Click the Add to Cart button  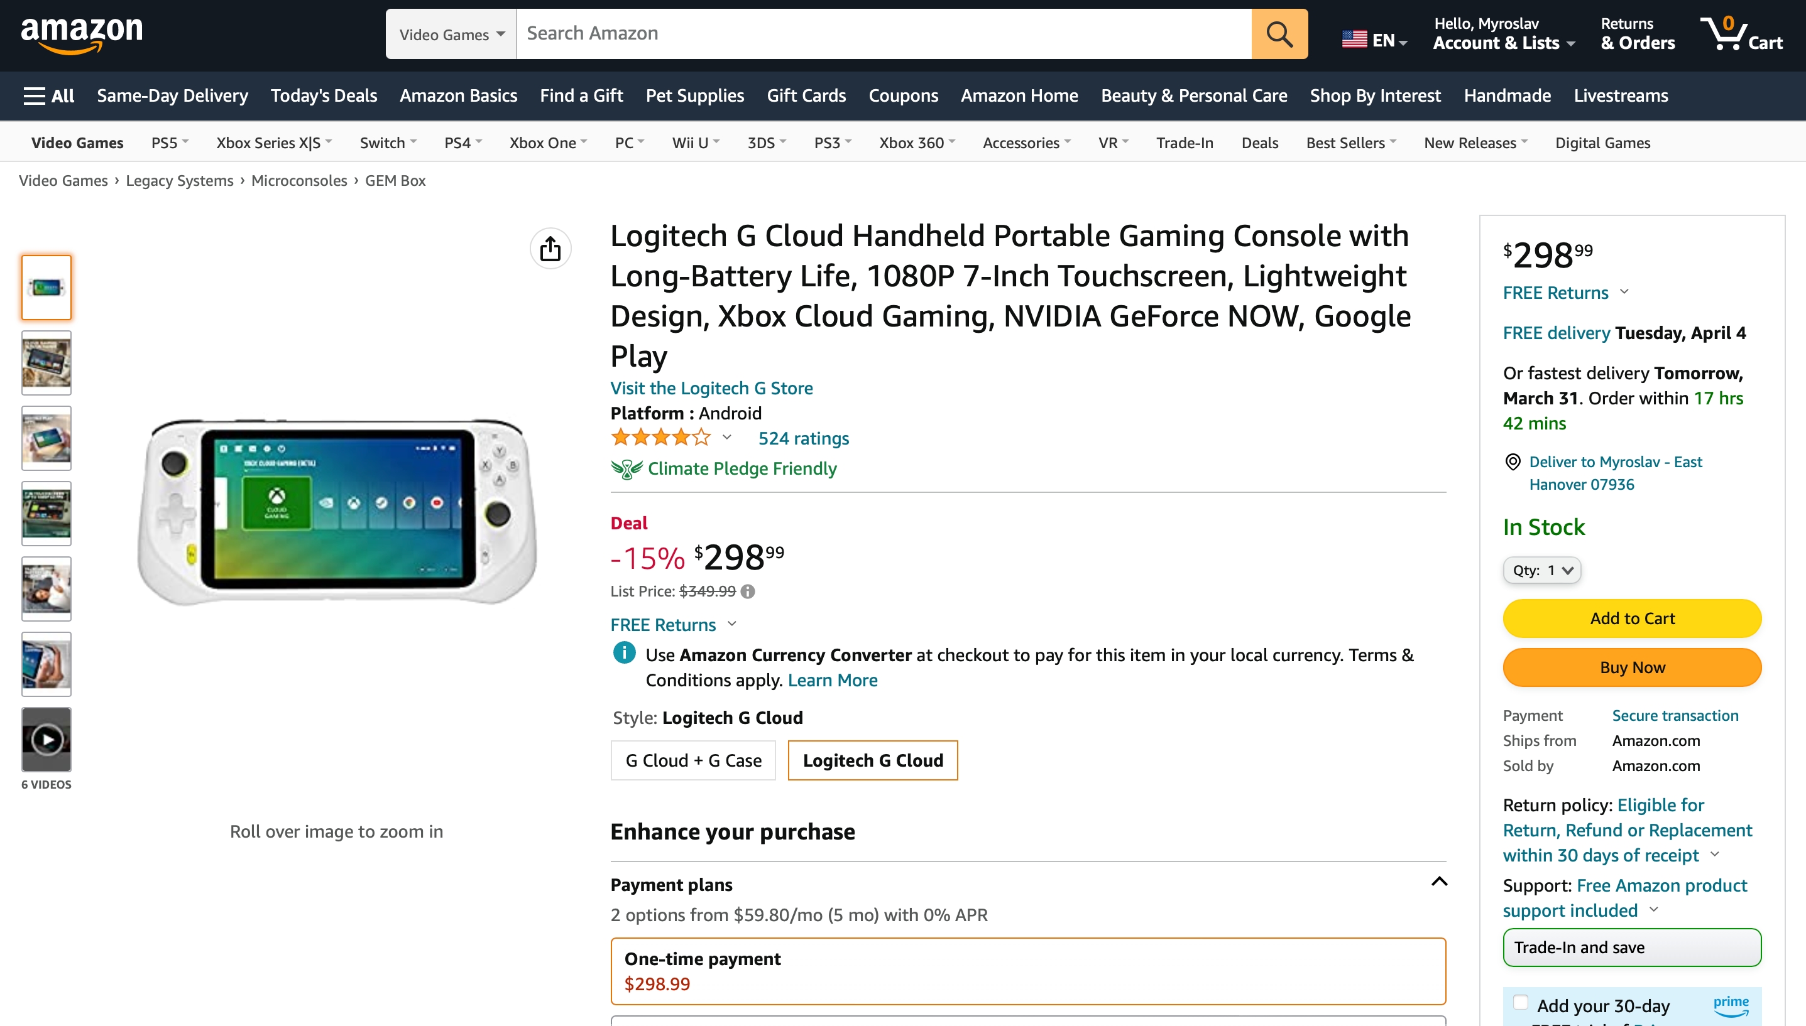pyautogui.click(x=1631, y=618)
